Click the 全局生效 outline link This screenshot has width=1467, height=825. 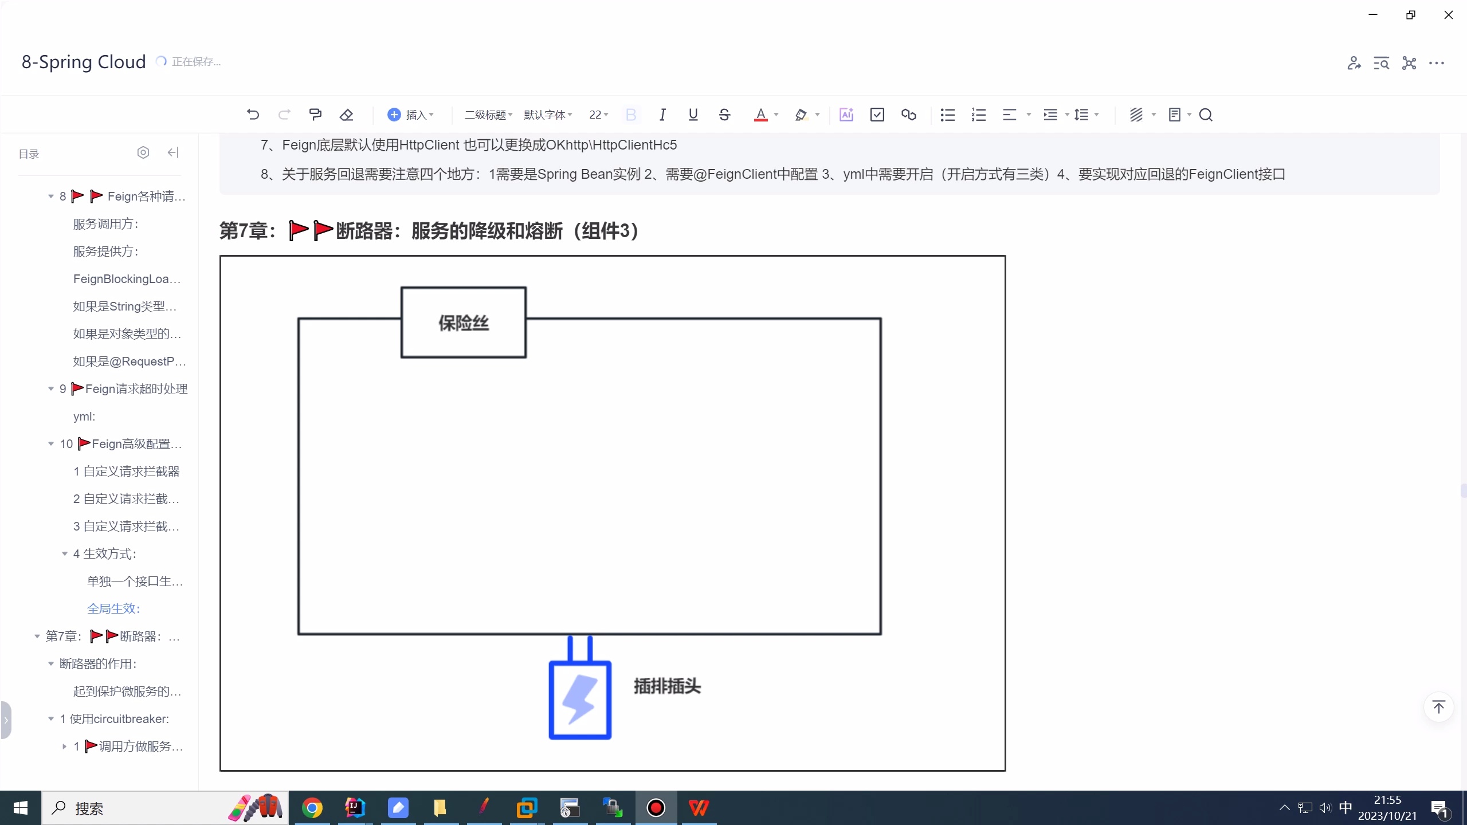tap(114, 608)
